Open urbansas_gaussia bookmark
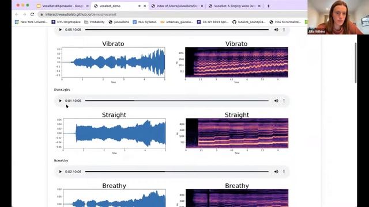This screenshot has width=369, height=207. coord(177,22)
